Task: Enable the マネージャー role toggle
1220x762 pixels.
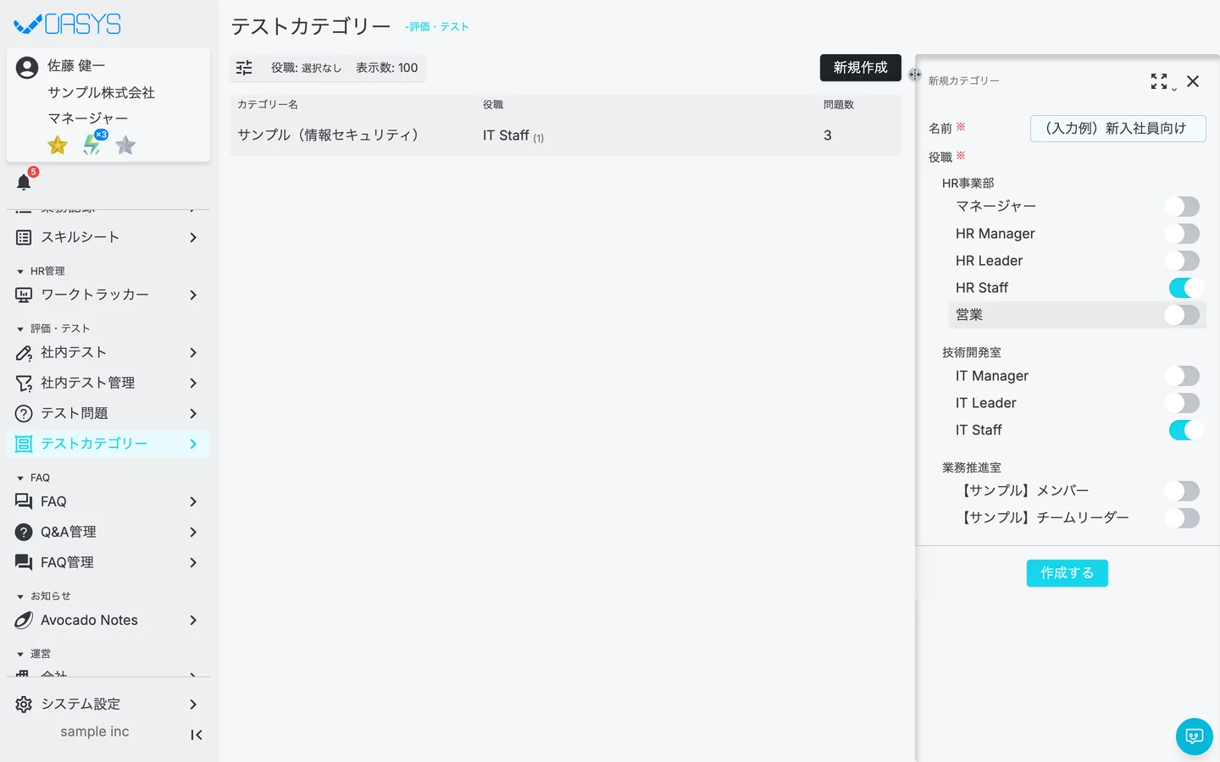Action: pyautogui.click(x=1182, y=207)
